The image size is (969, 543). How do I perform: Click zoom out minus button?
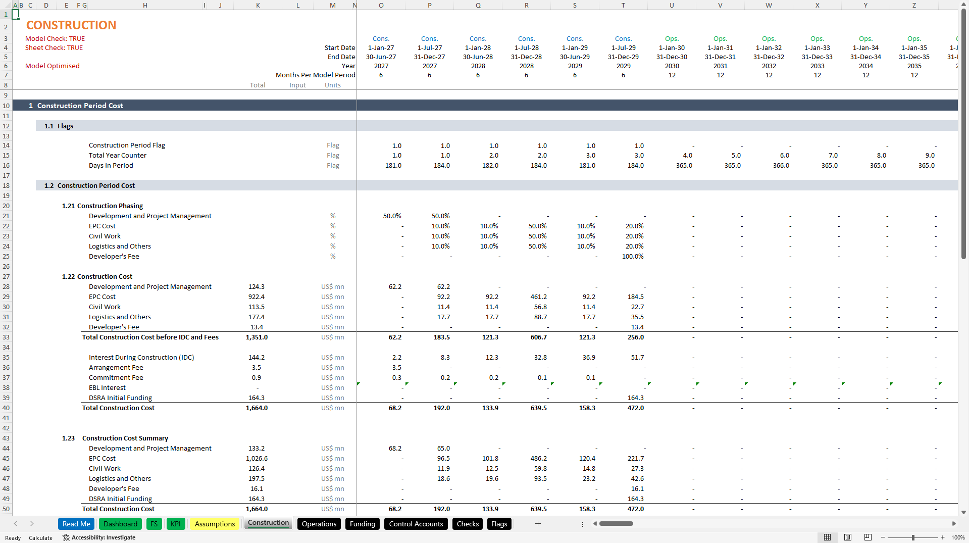point(883,537)
